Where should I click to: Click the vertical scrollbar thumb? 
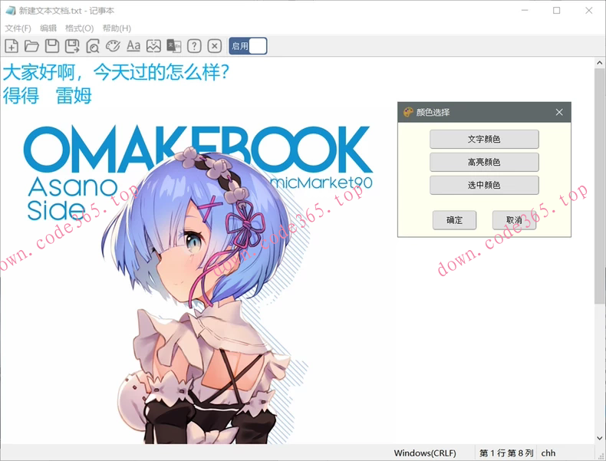[599, 186]
